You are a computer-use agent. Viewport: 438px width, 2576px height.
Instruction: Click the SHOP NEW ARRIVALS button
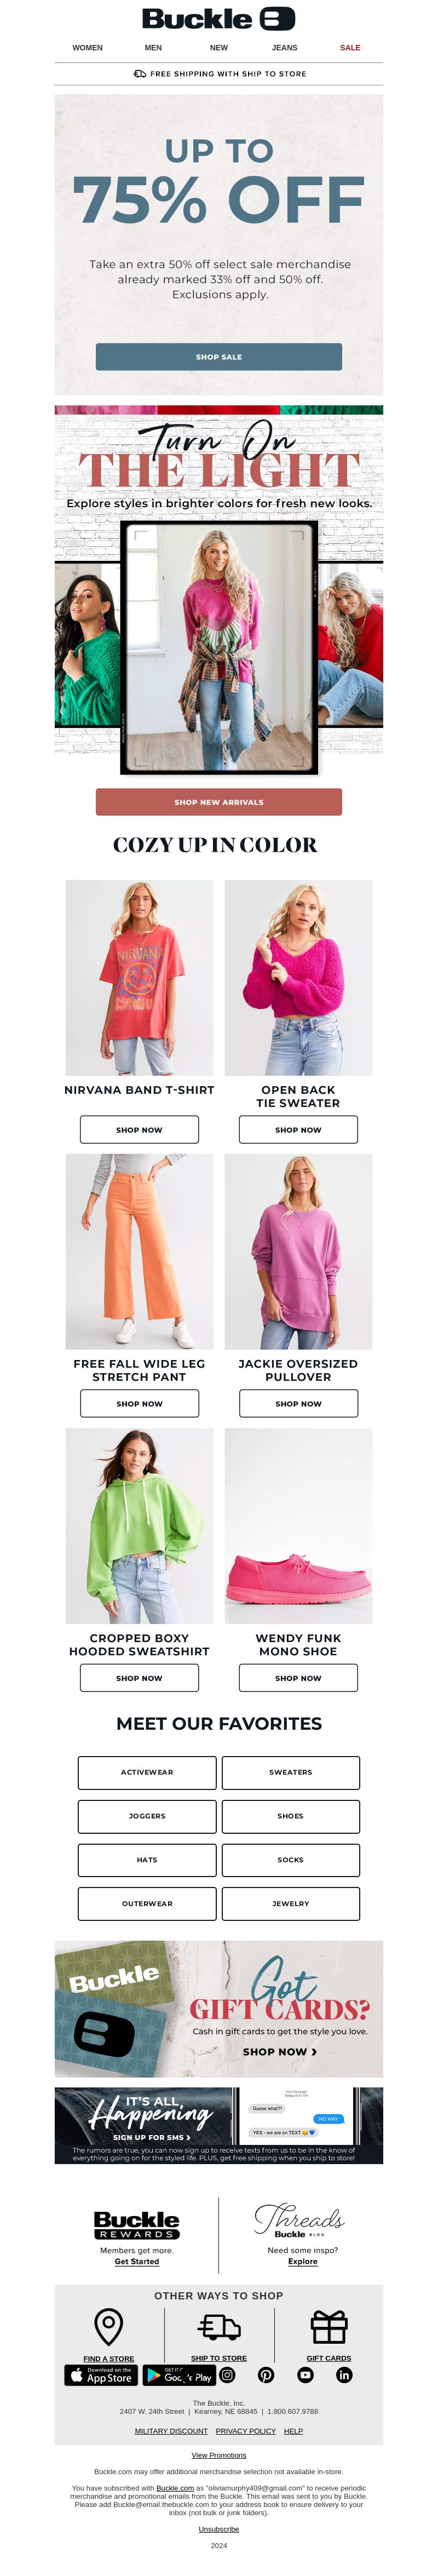click(219, 802)
